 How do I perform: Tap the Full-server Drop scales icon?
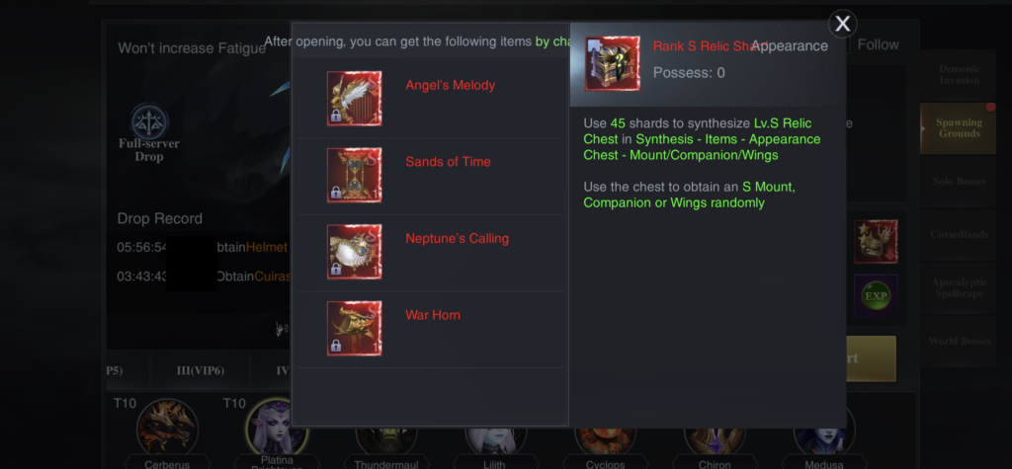(x=150, y=121)
